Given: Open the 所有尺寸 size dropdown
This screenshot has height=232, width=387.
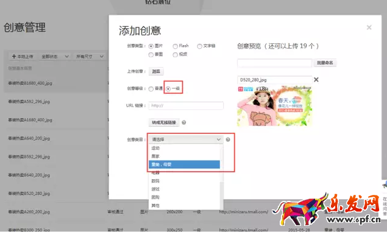Looking at the screenshot, I should [x=90, y=57].
